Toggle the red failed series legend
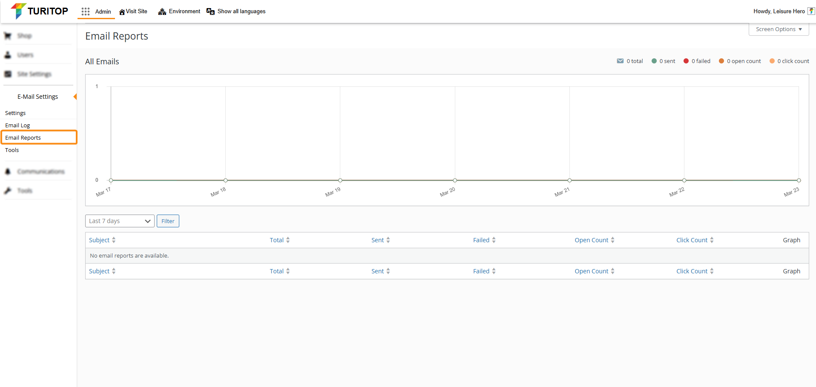Viewport: 816px width, 387px height. click(686, 61)
